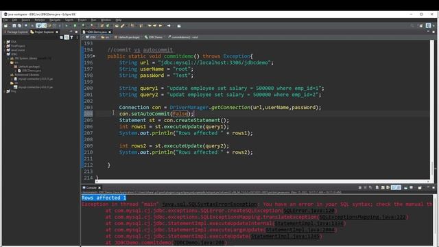439x247 pixels.
Task: Switch to the Package Explorer tab
Action: click(16, 32)
